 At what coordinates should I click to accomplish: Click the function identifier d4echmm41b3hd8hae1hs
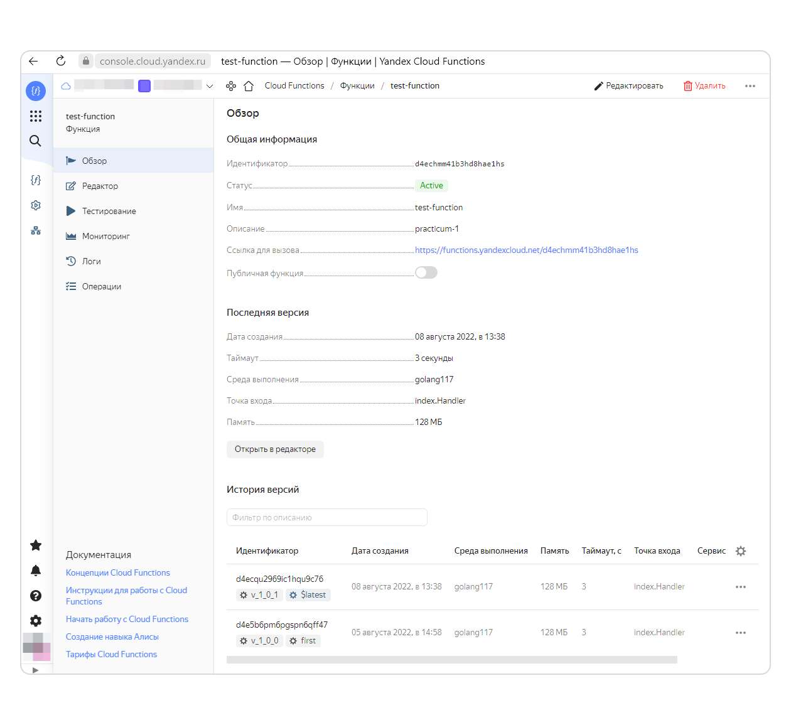pos(460,164)
